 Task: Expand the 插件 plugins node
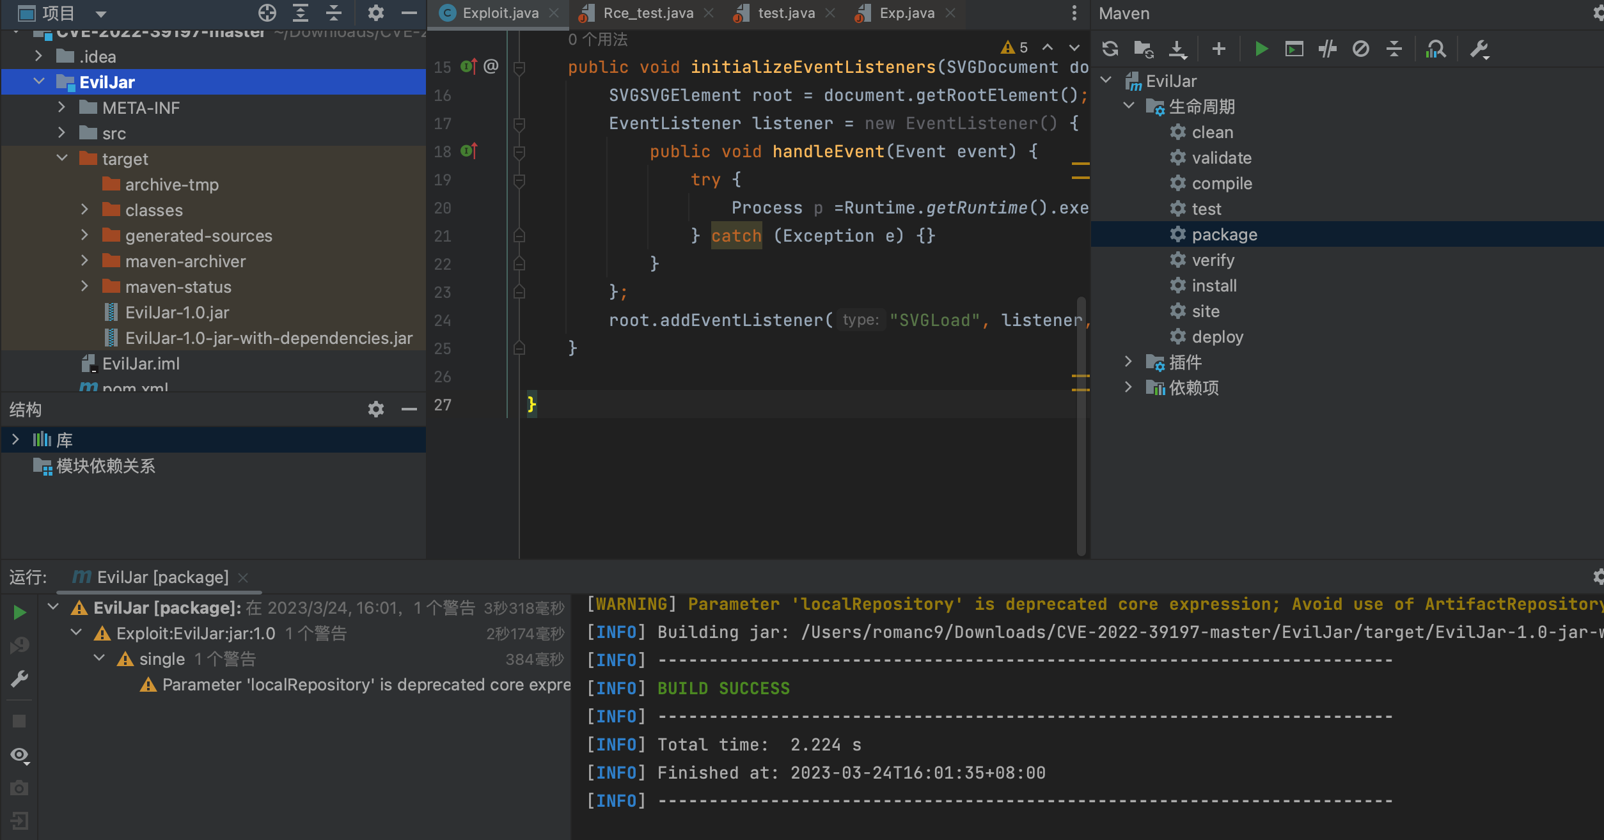coord(1128,362)
